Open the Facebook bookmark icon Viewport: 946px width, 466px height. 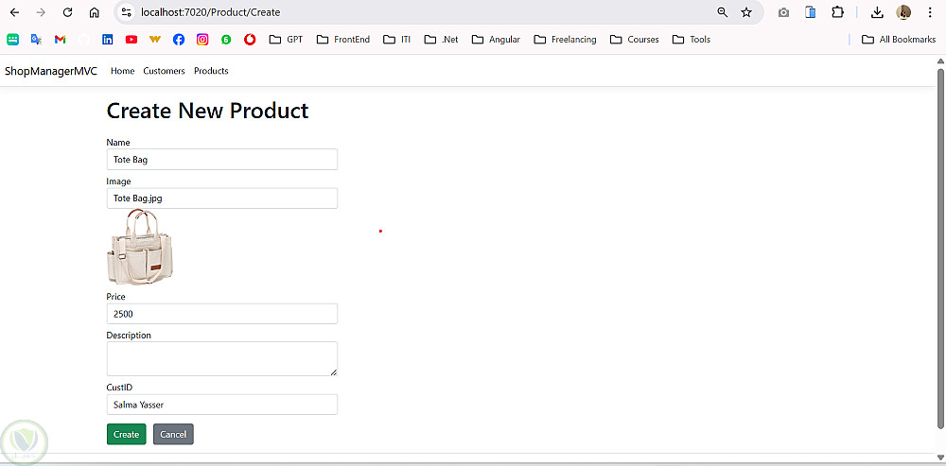pos(179,39)
